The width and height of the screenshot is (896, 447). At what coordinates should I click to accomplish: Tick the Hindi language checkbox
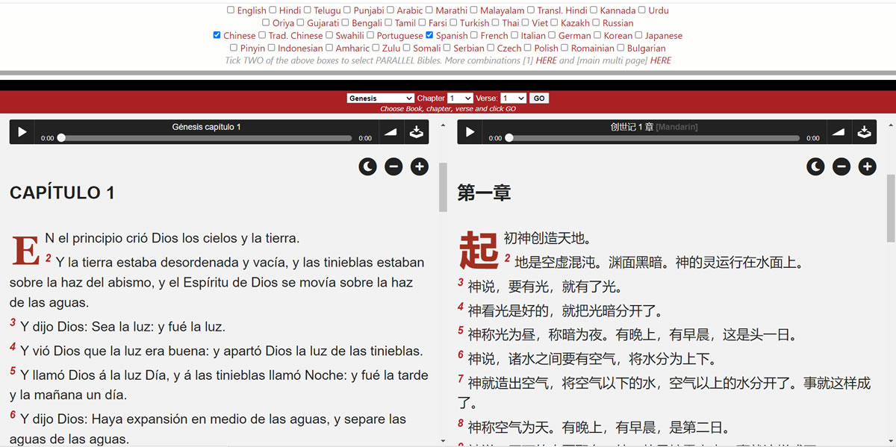[x=273, y=10]
